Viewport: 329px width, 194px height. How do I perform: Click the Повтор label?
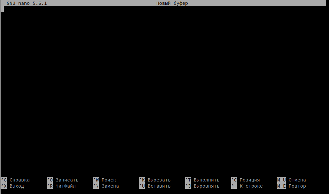pyautogui.click(x=297, y=186)
